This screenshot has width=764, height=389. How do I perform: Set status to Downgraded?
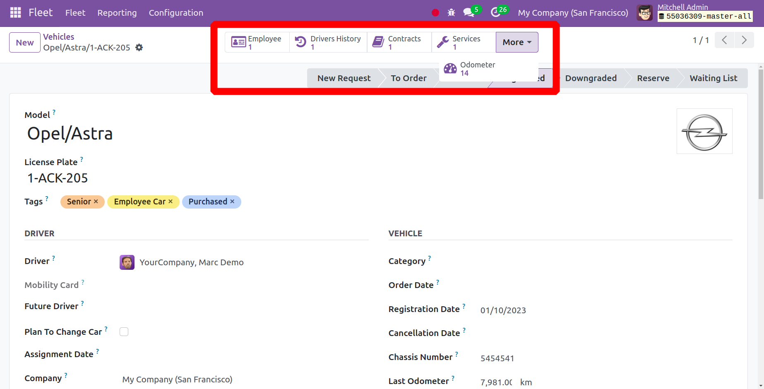591,78
